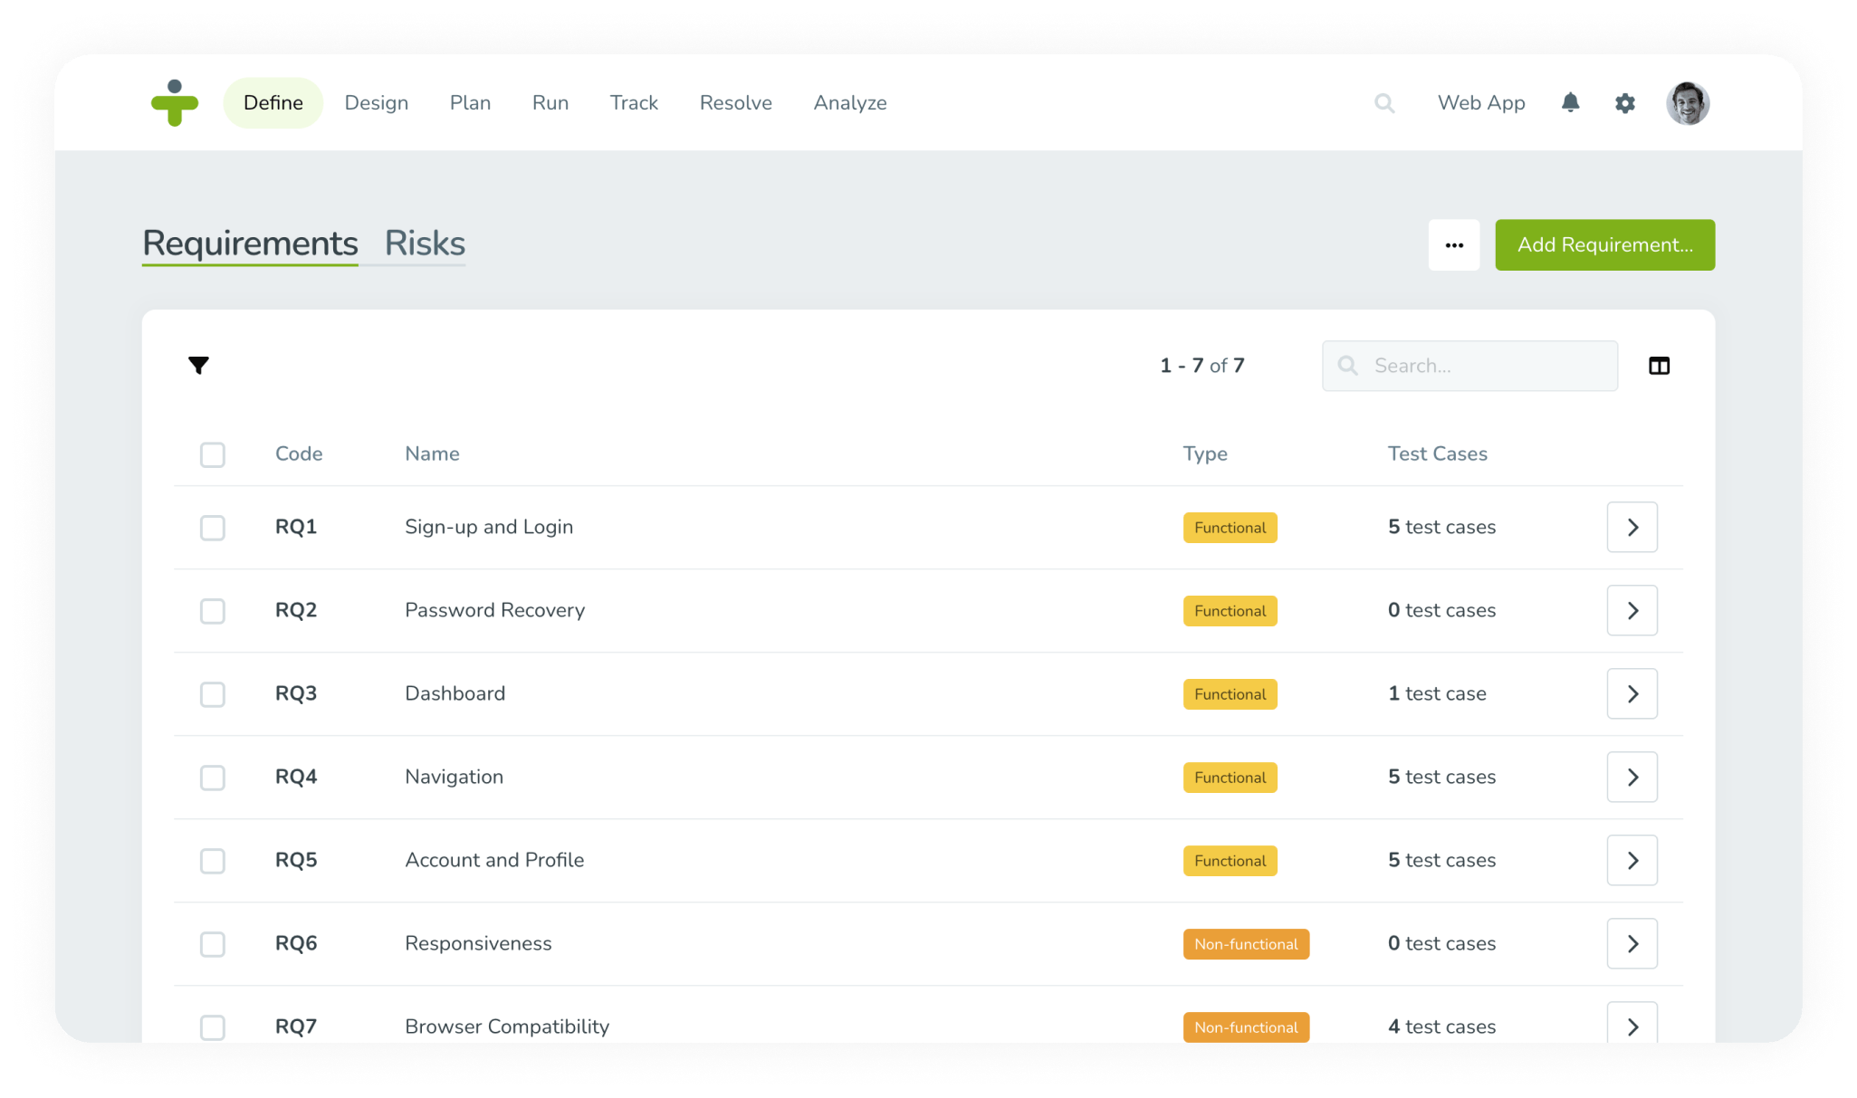Click the more options ellipsis icon
The width and height of the screenshot is (1857, 1098).
1453,244
